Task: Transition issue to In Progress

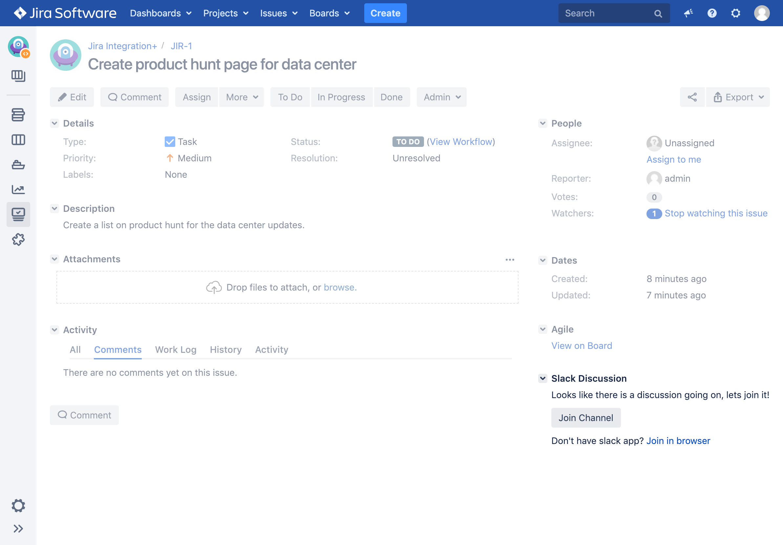Action: pyautogui.click(x=341, y=97)
